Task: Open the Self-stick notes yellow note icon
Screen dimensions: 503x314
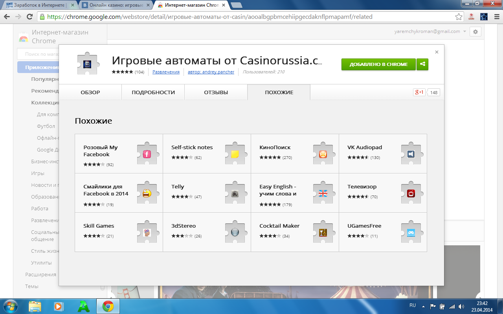Action: pyautogui.click(x=235, y=154)
